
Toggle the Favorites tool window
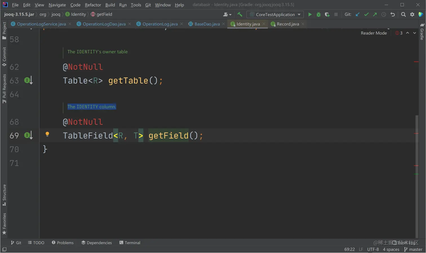pos(4,224)
